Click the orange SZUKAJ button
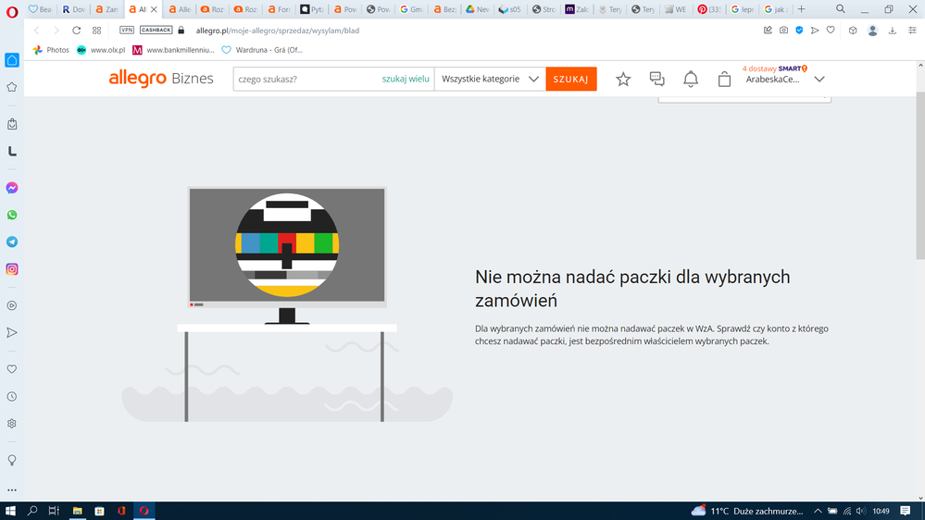This screenshot has width=925, height=520. click(571, 79)
